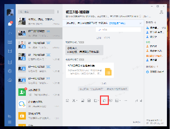Open the shared form card with yellow icon
Image resolution: width=170 pixels, height=129 pixels.
pyautogui.click(x=90, y=70)
